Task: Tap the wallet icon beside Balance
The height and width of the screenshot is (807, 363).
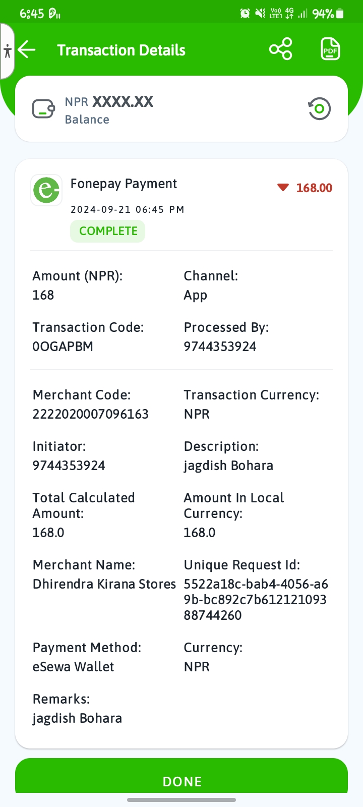Action: point(43,109)
